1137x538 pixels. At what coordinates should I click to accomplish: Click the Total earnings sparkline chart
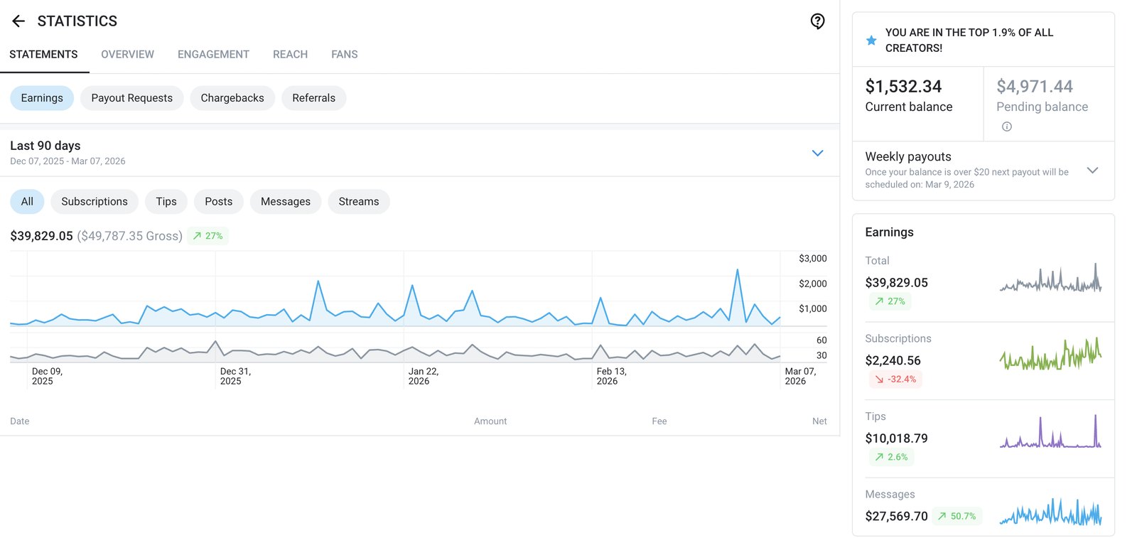(1051, 278)
